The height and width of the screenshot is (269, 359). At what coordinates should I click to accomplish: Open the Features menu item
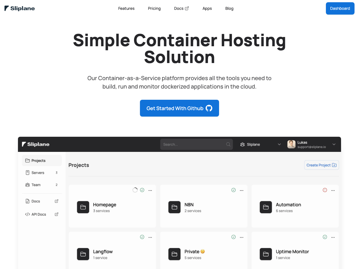point(126,8)
